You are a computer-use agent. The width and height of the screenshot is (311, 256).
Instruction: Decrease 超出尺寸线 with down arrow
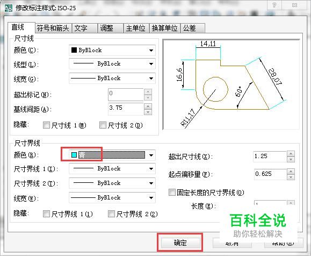[291, 160]
